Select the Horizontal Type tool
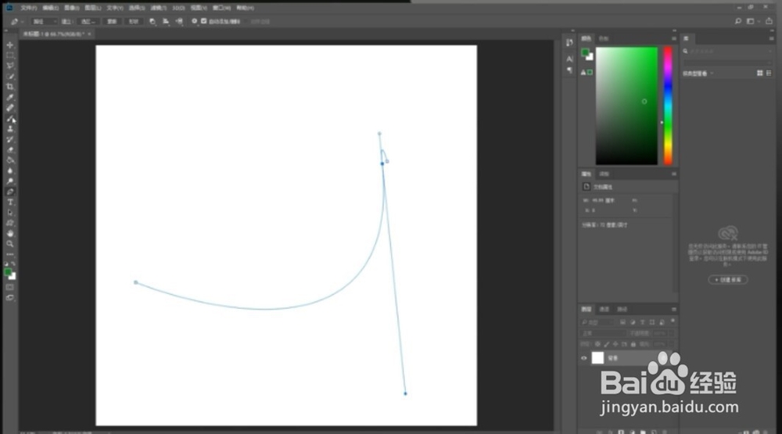The width and height of the screenshot is (782, 434). 10,202
